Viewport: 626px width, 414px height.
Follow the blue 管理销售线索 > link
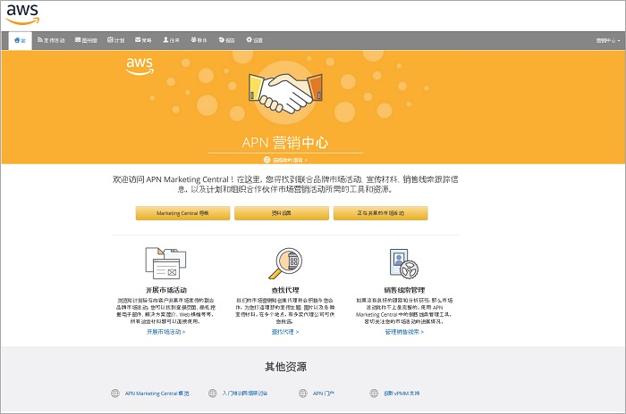404,332
